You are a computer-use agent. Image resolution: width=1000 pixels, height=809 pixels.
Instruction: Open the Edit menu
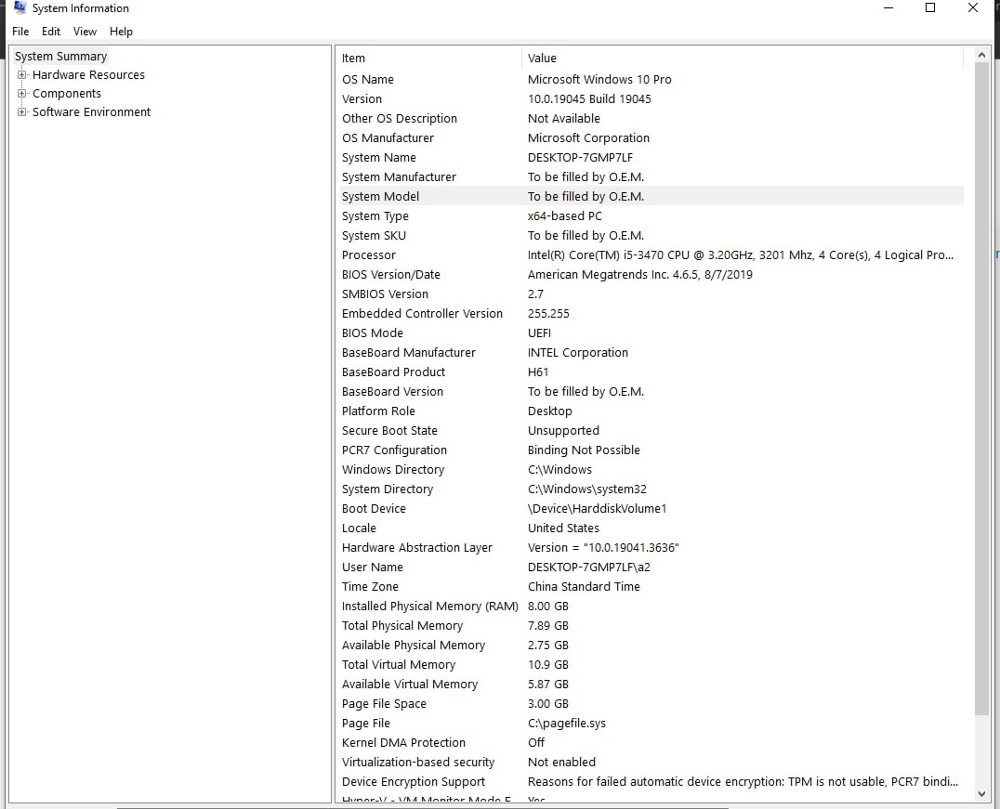pos(51,32)
